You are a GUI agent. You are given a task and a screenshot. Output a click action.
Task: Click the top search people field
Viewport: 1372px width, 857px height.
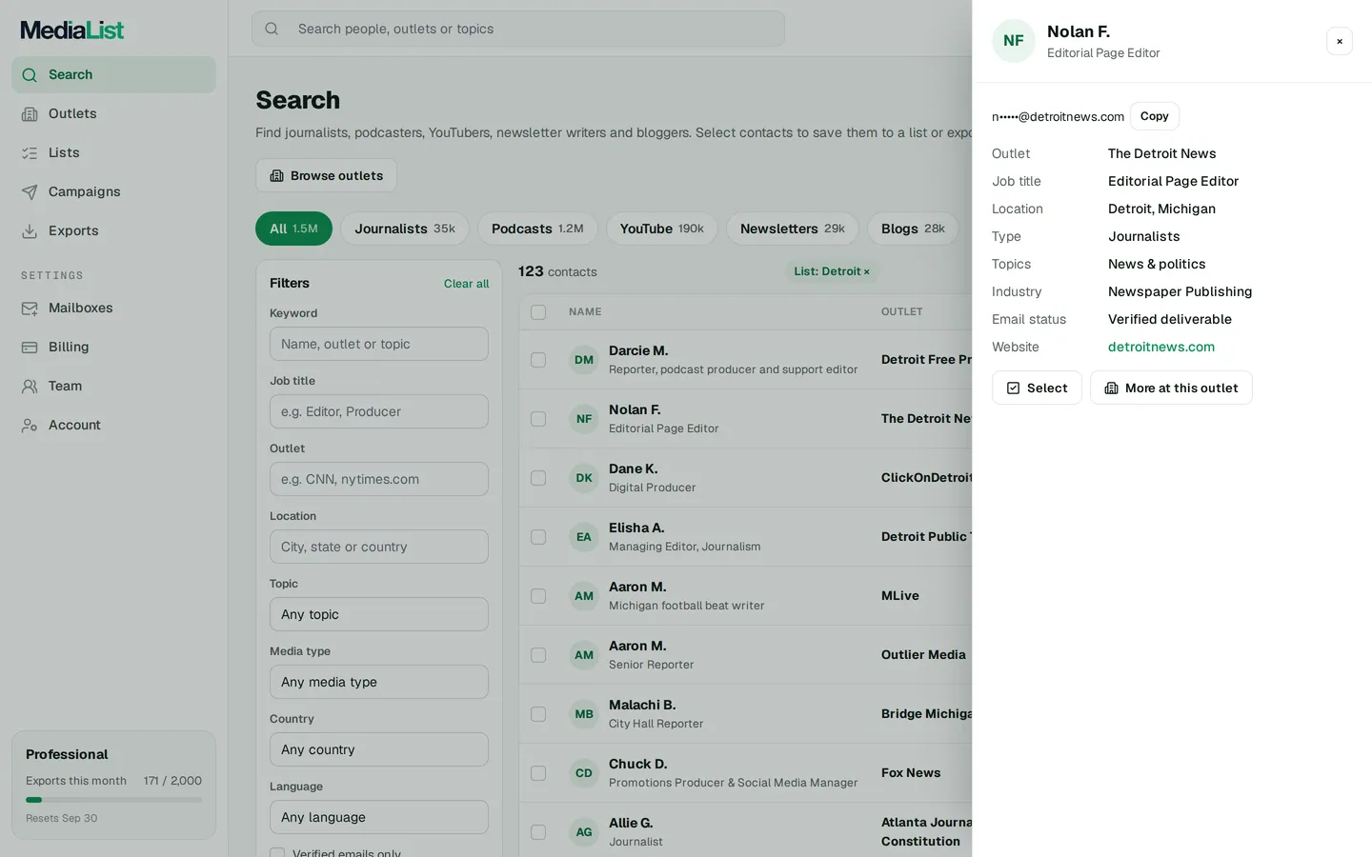tap(518, 29)
